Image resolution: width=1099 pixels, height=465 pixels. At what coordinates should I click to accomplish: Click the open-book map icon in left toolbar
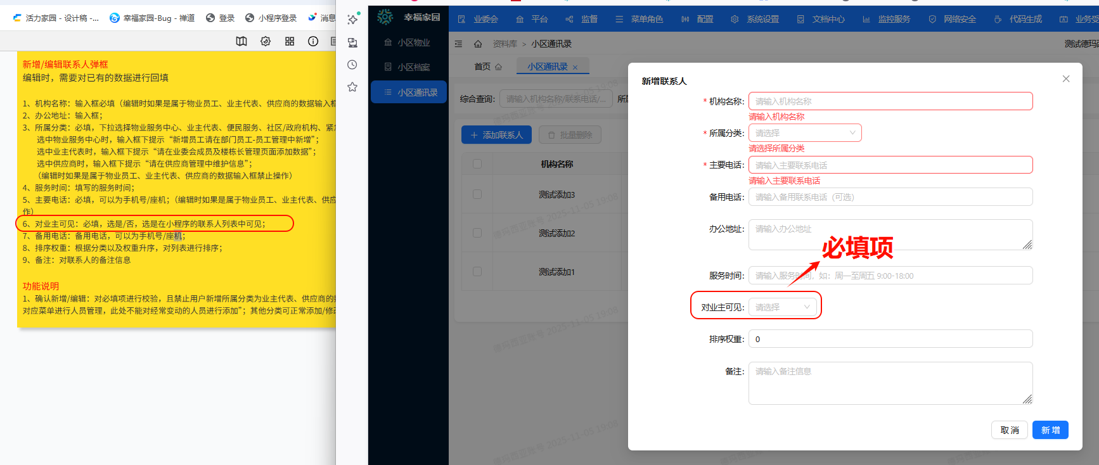241,41
